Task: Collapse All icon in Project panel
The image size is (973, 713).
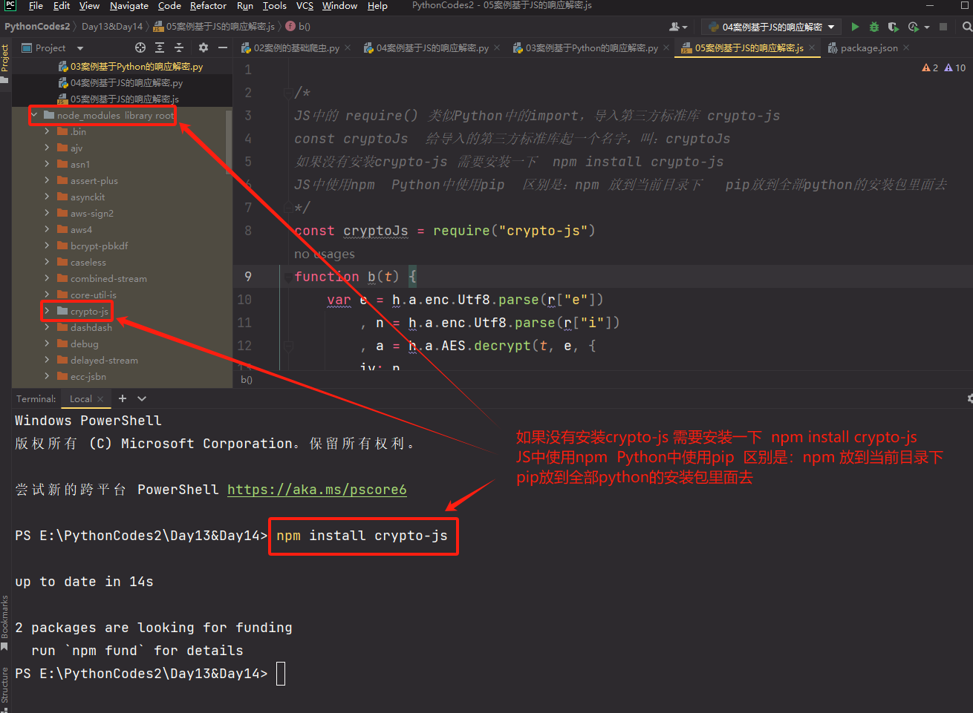Action: click(x=179, y=47)
